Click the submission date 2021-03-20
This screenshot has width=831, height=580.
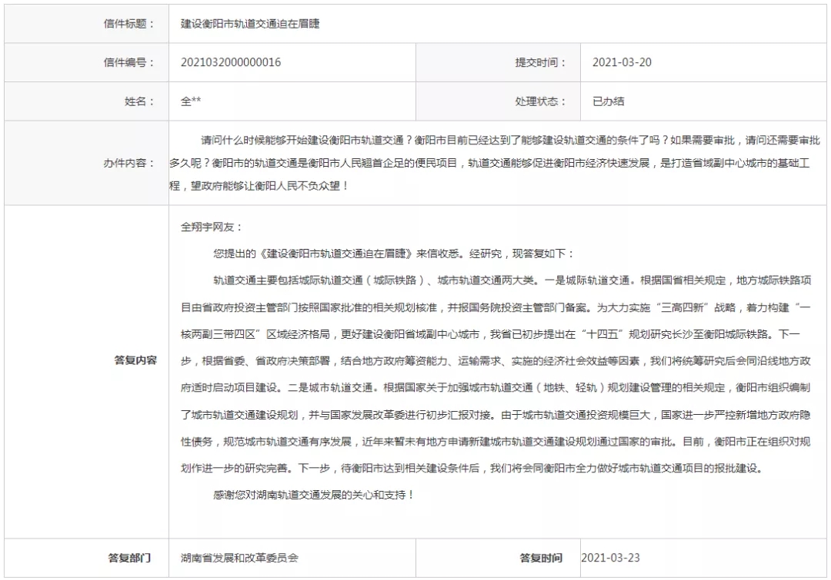pyautogui.click(x=622, y=62)
